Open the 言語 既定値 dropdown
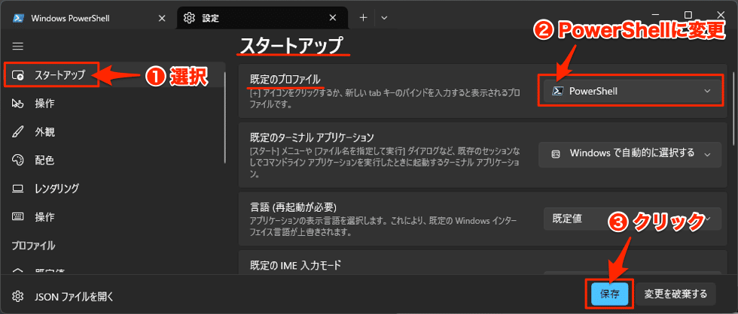The width and height of the screenshot is (738, 314). coord(632,219)
